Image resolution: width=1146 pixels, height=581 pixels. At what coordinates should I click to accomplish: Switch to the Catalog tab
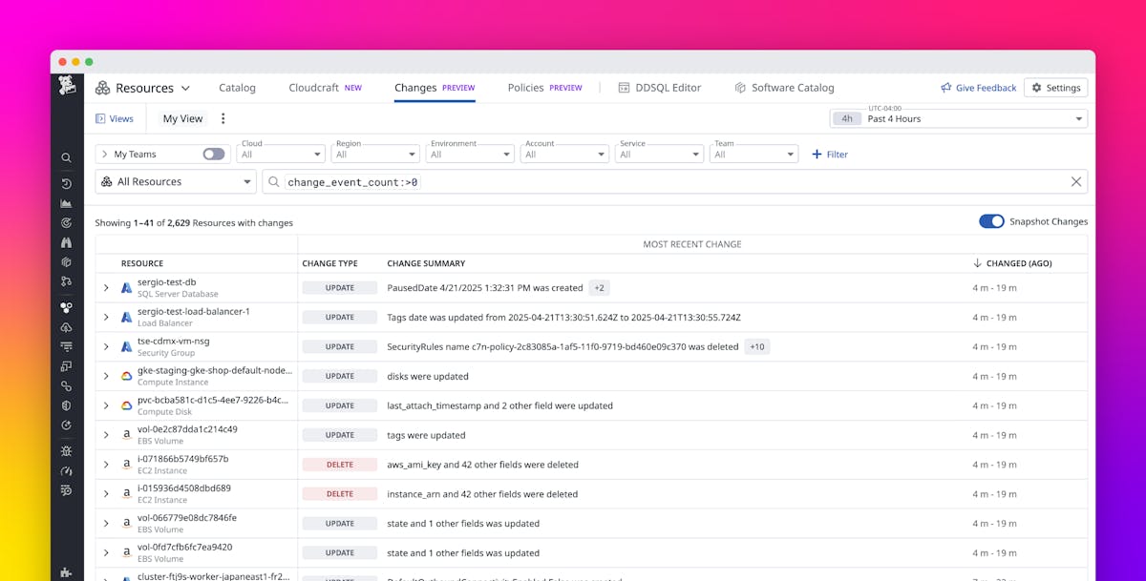tap(237, 87)
